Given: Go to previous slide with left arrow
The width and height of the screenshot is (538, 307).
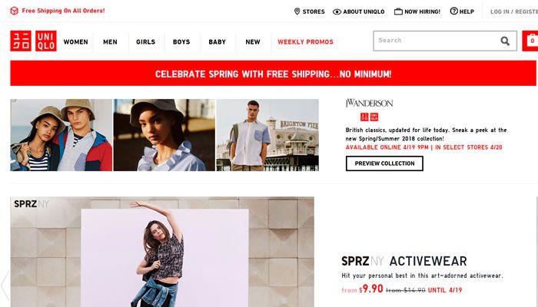Looking at the screenshot, I should coord(5,285).
